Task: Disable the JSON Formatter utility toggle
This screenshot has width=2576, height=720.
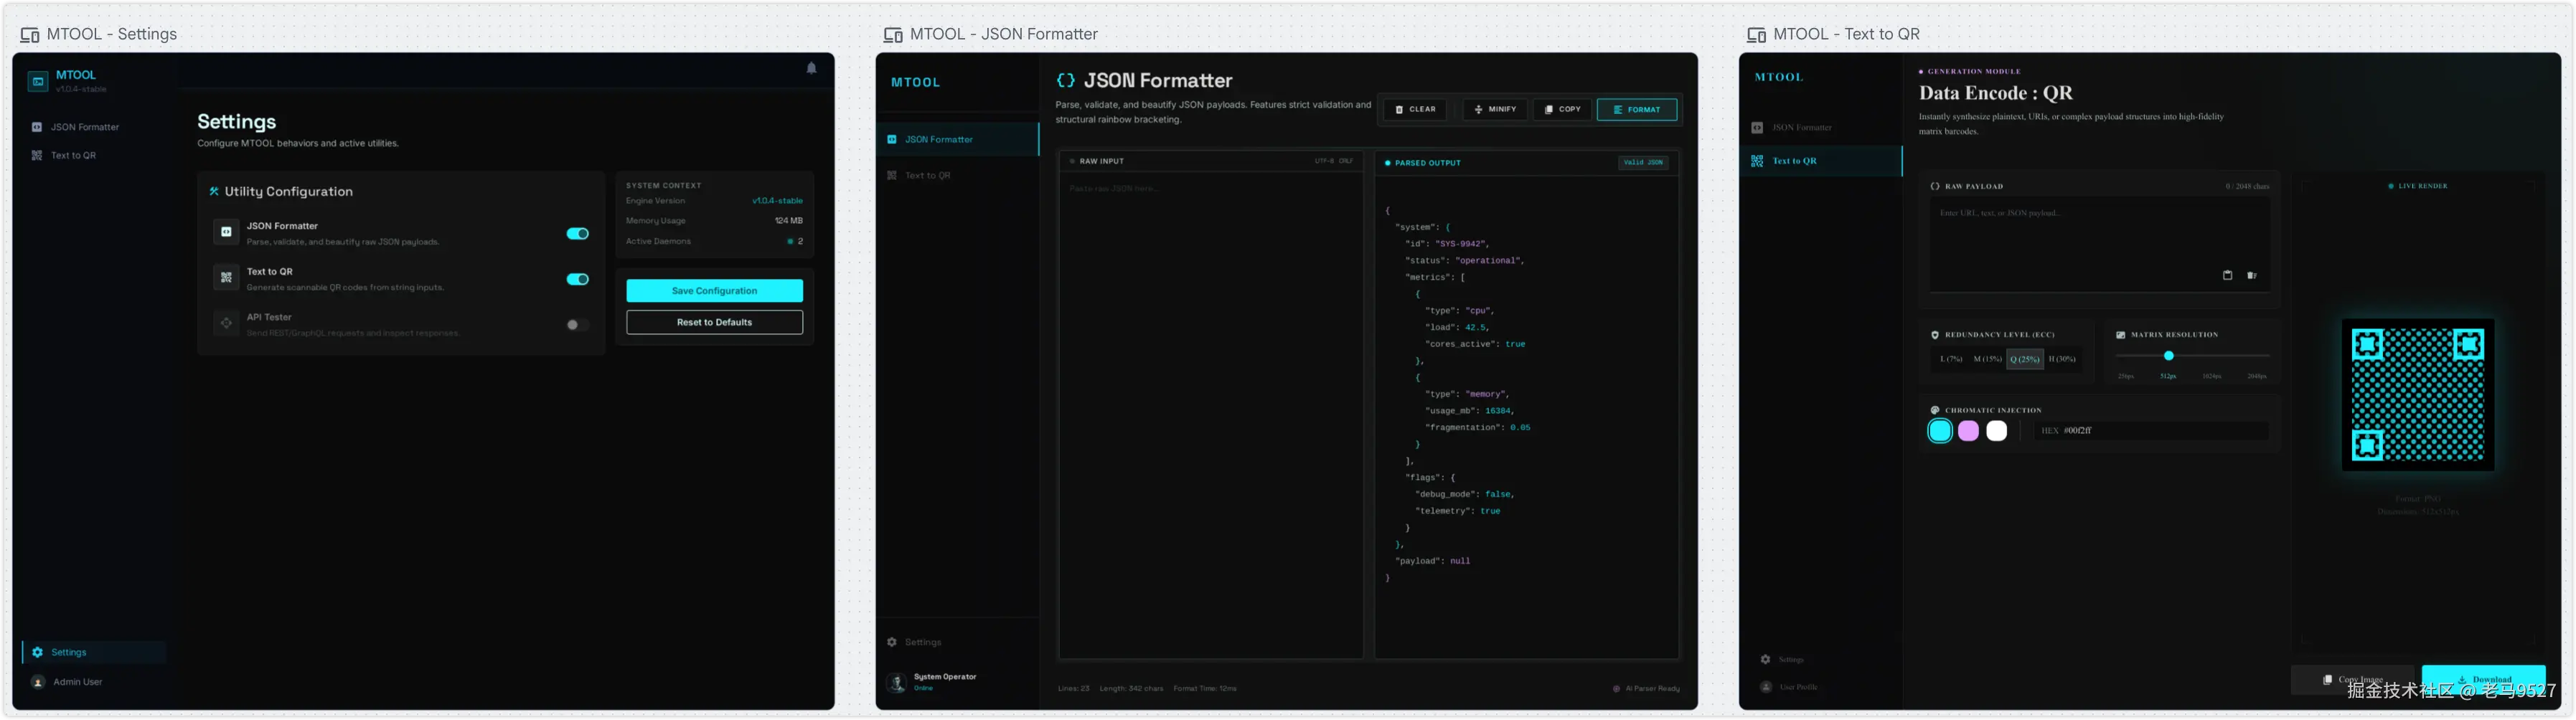Action: 578,233
